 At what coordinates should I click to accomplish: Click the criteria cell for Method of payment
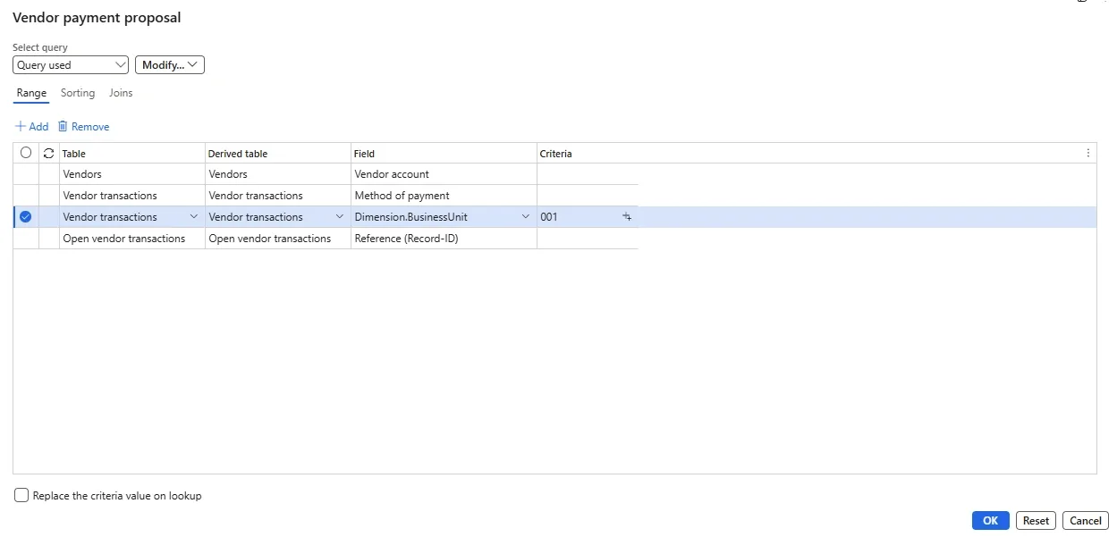point(588,196)
